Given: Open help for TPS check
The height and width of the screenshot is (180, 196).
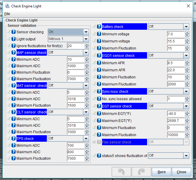Looking at the screenshot, I should [14, 138].
